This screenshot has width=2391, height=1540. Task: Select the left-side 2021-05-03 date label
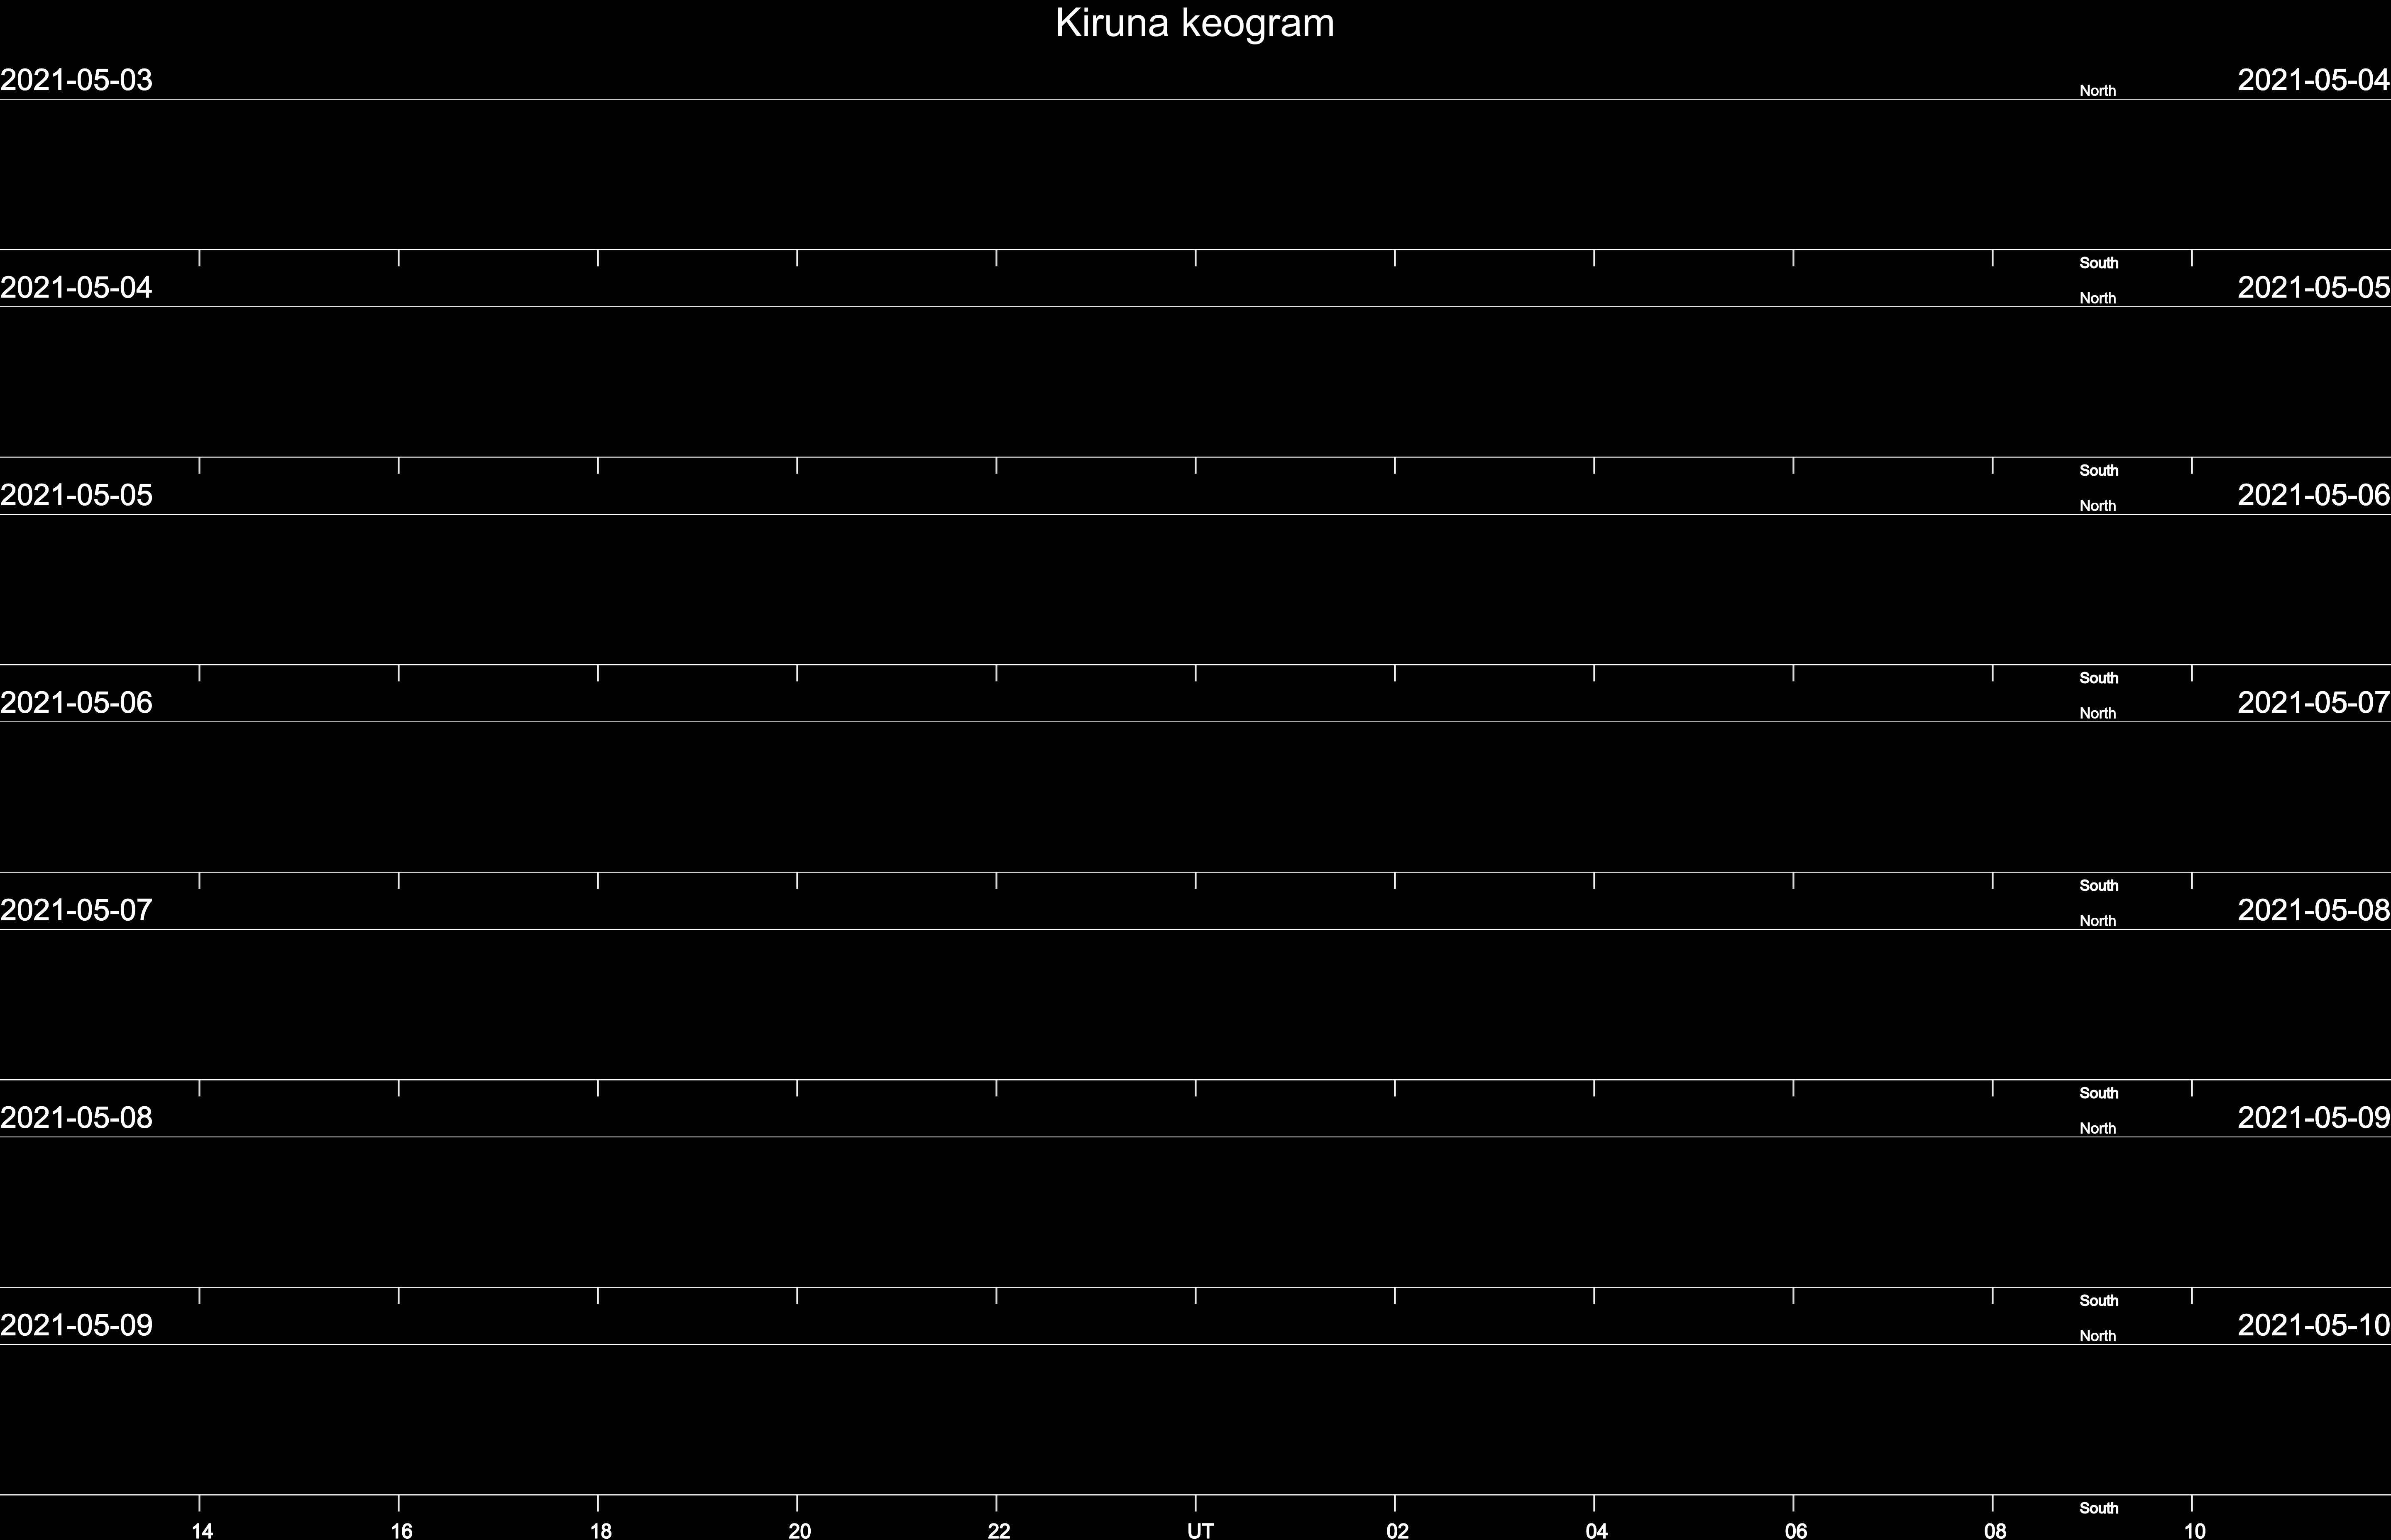[76, 80]
